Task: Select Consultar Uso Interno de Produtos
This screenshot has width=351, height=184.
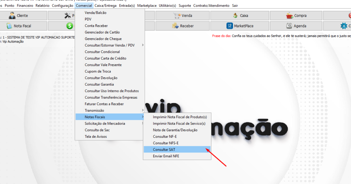Action: (110, 91)
